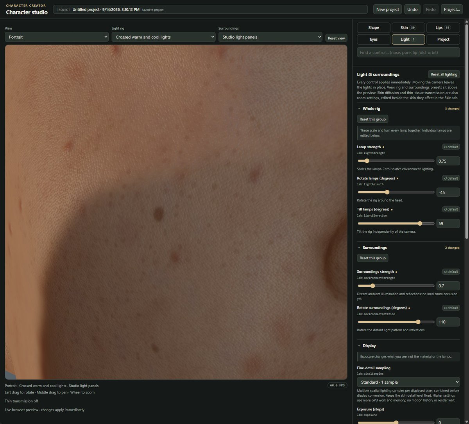
Task: Click the Tilt lamps value field 59
Action: (448, 223)
